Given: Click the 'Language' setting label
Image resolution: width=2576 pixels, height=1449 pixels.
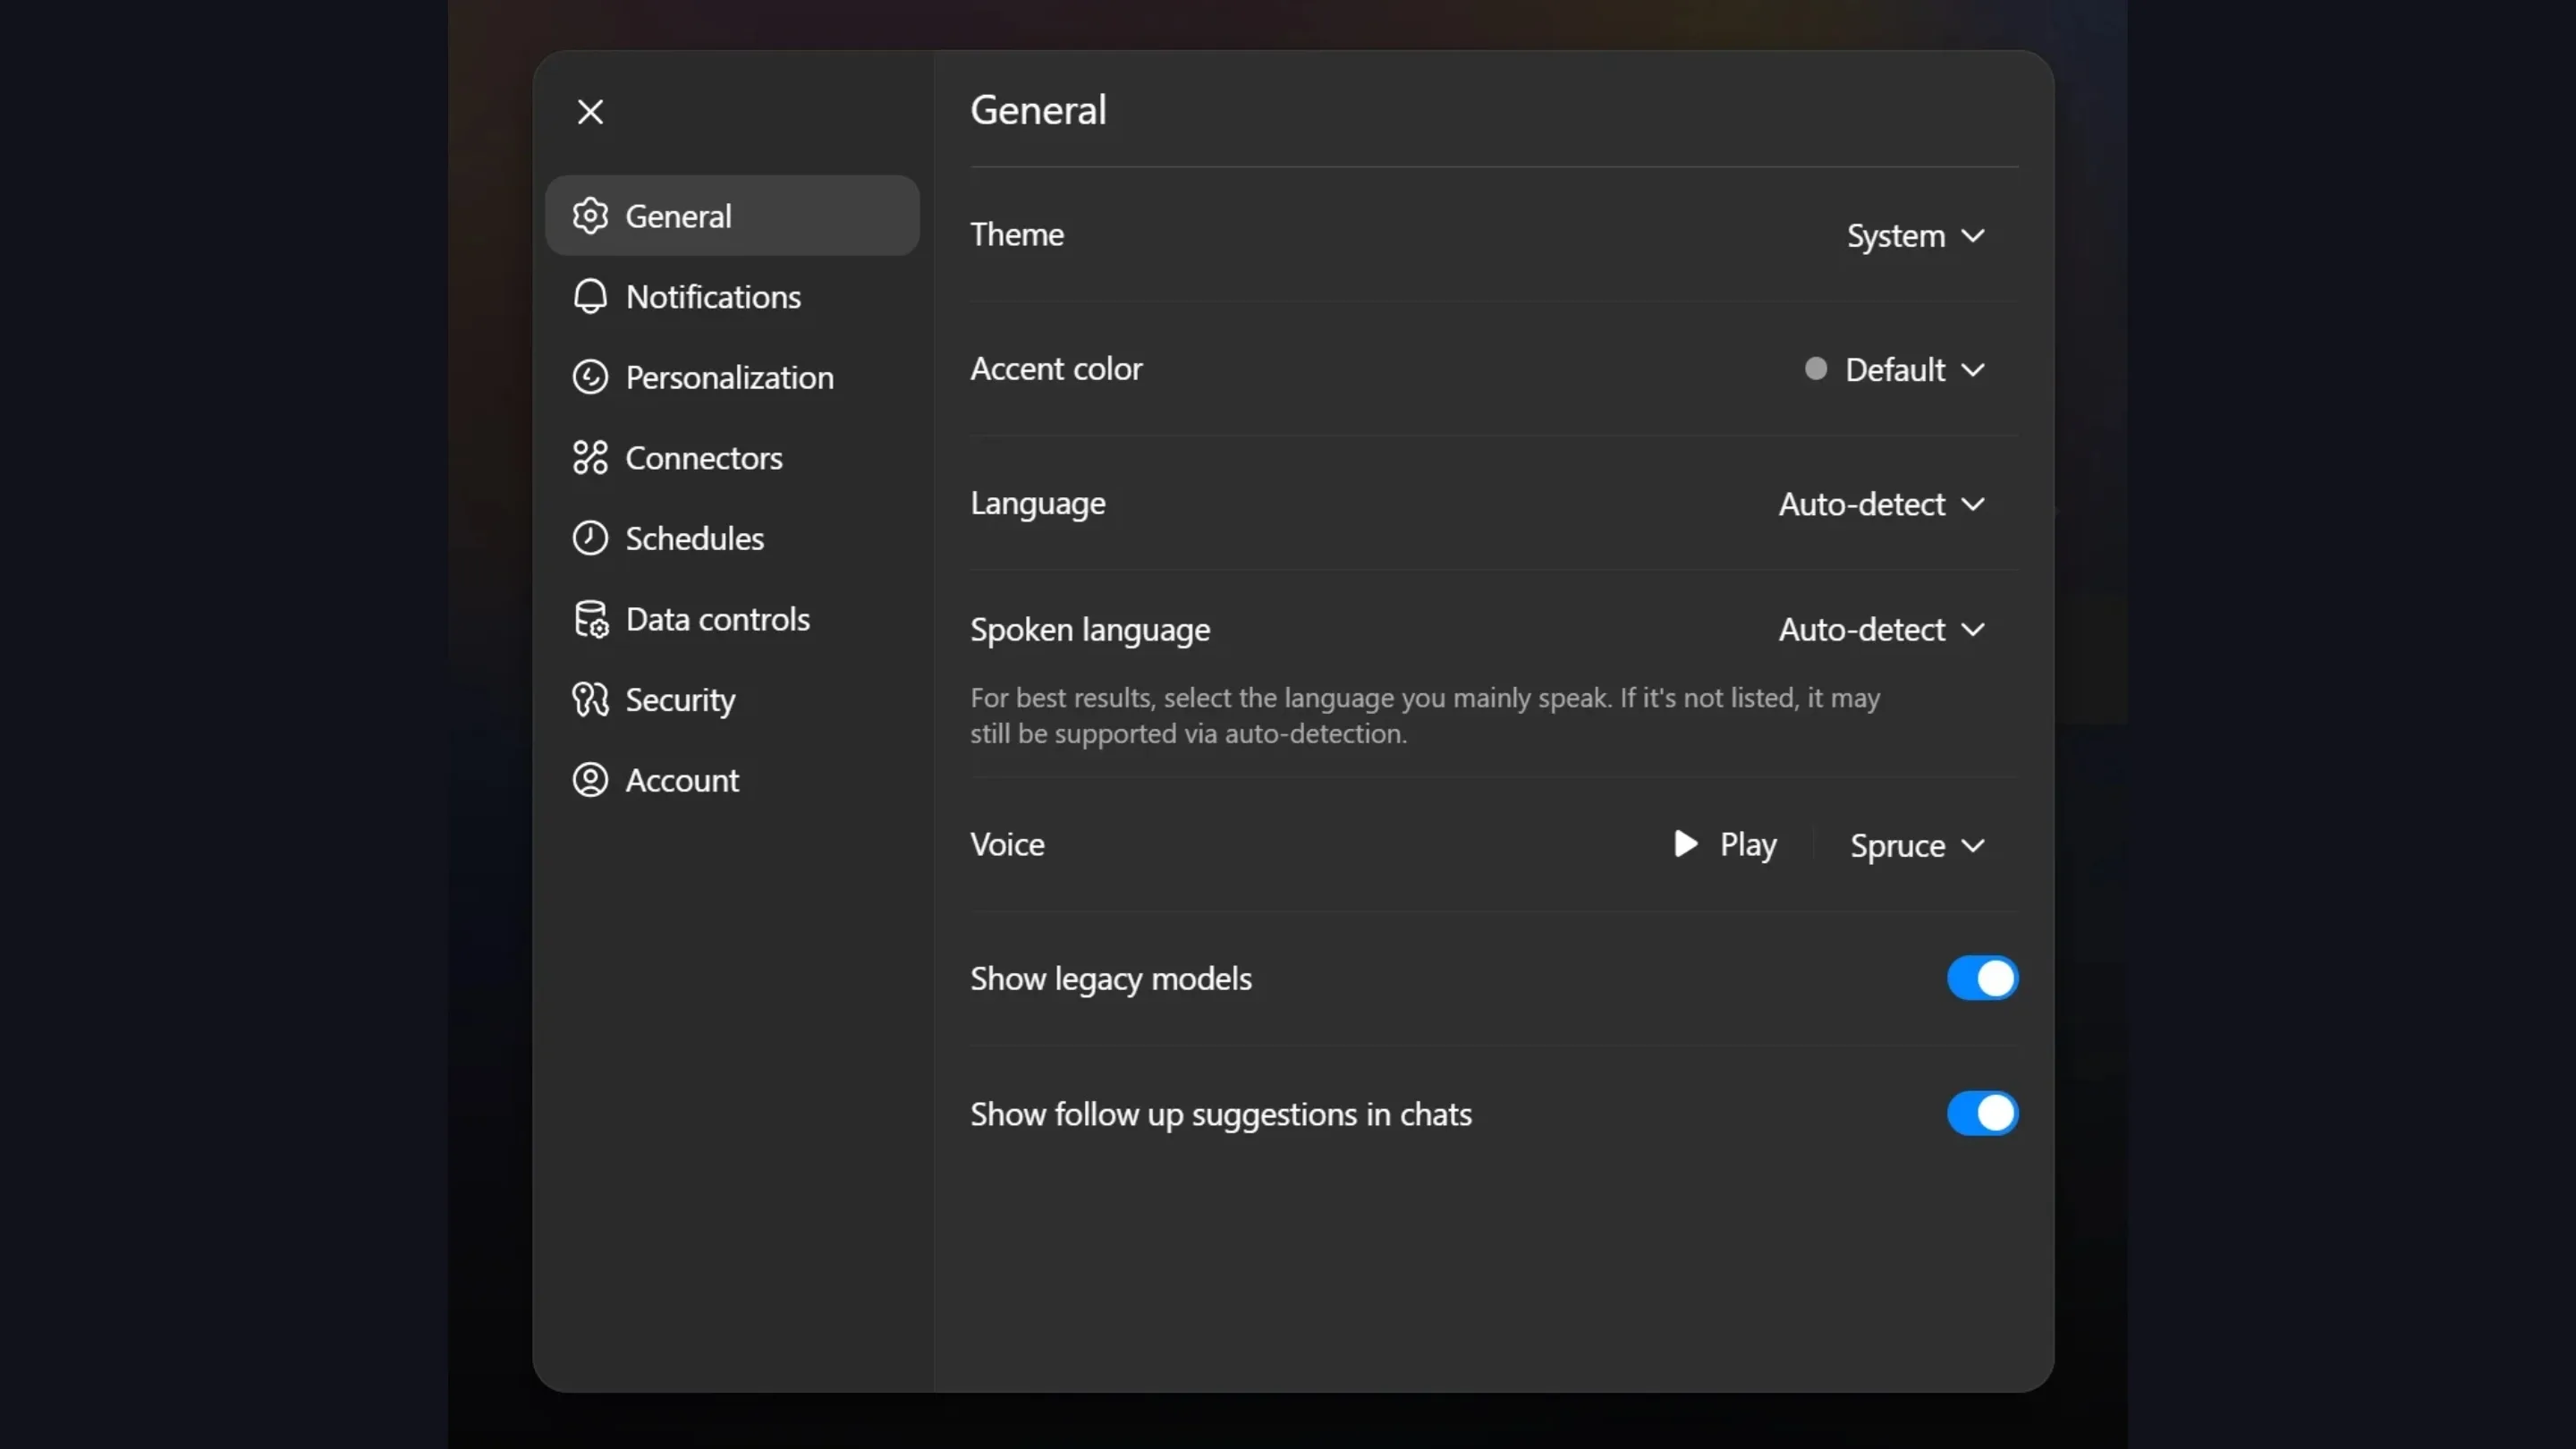Looking at the screenshot, I should point(1038,504).
